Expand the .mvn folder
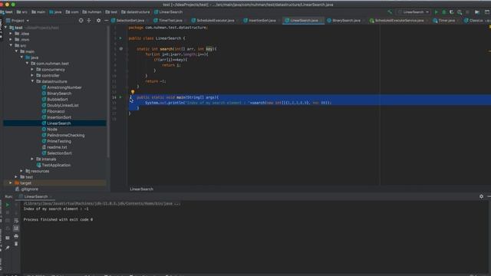This screenshot has width=491, height=276. point(11,39)
